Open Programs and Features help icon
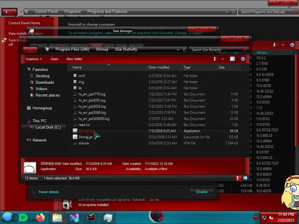This screenshot has width=299, height=224. pyautogui.click(x=292, y=45)
